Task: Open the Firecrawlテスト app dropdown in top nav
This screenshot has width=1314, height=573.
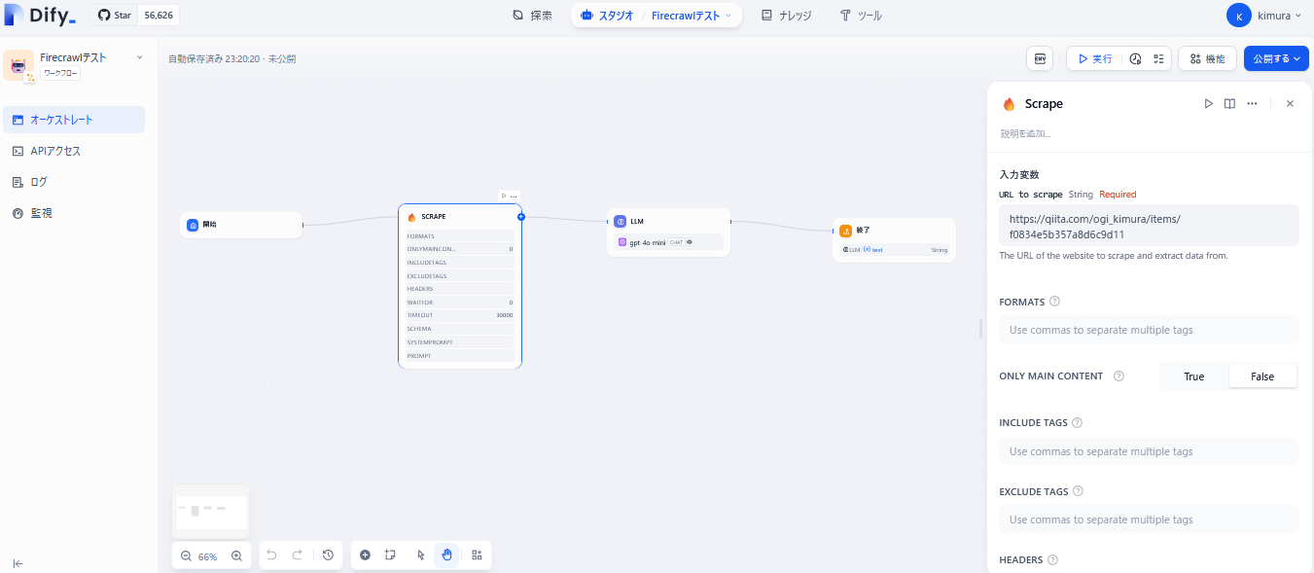Action: tap(692, 16)
